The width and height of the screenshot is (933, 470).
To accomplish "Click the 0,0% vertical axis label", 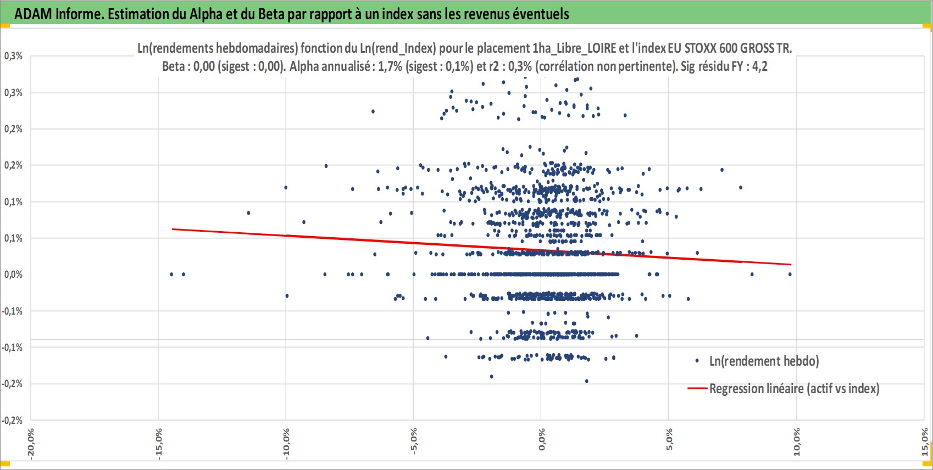I will 13,275.
